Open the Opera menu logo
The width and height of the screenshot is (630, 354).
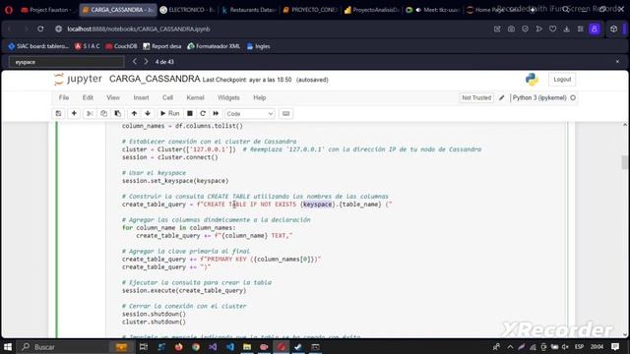click(9, 10)
